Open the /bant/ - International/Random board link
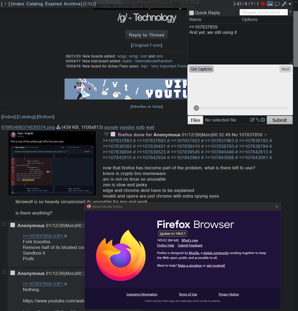 (x=147, y=61)
